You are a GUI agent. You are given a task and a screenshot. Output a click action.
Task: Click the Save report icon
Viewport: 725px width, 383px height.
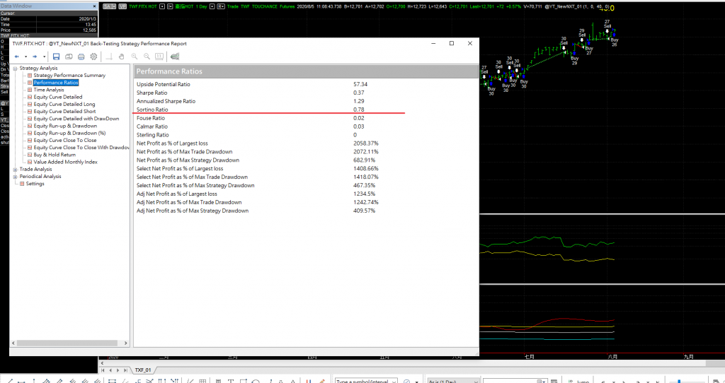point(56,57)
